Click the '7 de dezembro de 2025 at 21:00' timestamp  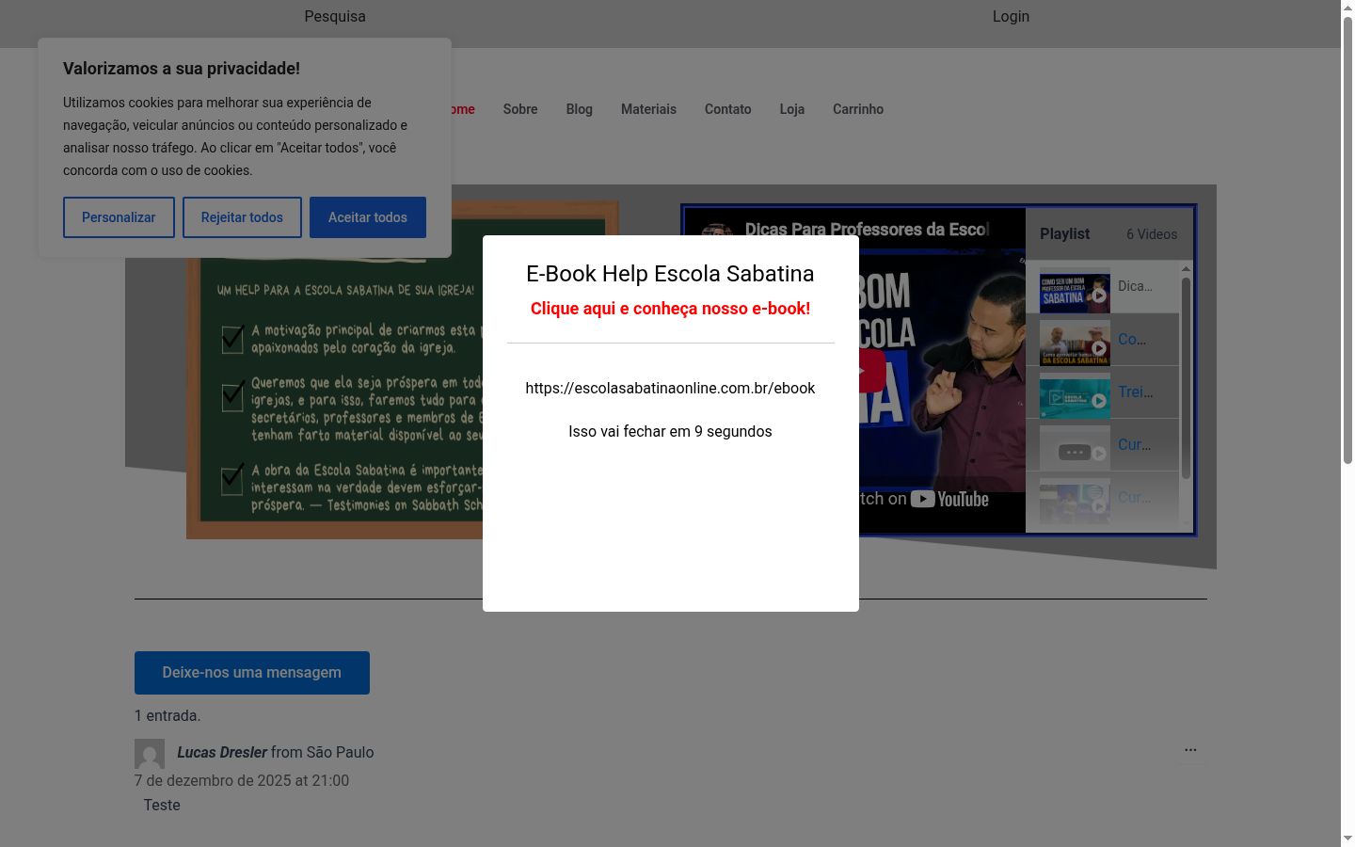242,780
